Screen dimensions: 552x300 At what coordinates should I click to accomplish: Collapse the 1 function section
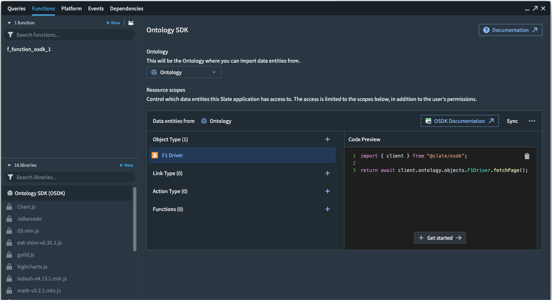pyautogui.click(x=9, y=23)
